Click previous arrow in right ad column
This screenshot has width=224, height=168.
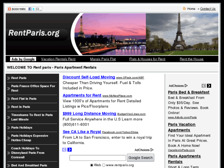tap(204, 86)
